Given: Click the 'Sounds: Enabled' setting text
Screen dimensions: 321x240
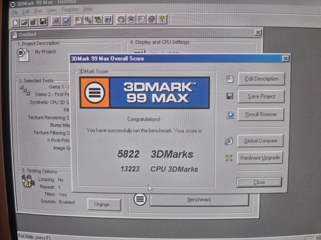Looking at the screenshot, I should 58,202.
